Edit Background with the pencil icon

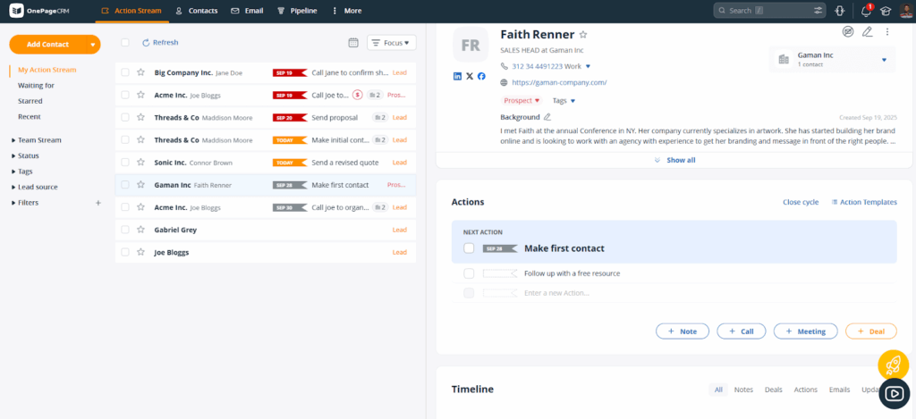tap(547, 117)
